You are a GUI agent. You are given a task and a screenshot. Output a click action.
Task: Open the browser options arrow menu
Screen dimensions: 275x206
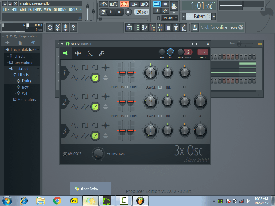3,36
